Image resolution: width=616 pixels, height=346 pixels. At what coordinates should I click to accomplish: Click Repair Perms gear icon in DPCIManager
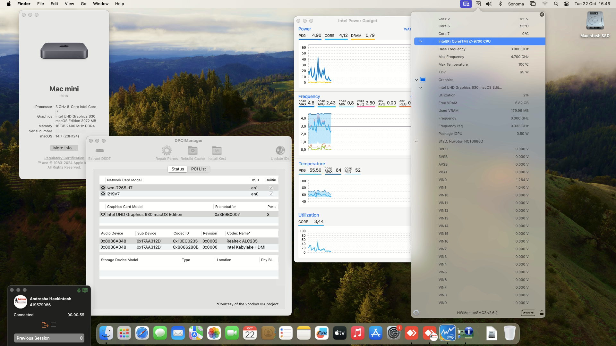(x=167, y=150)
